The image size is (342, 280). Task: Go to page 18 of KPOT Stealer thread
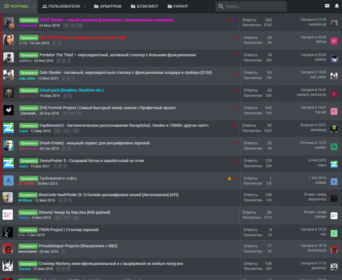pyautogui.click(x=80, y=26)
